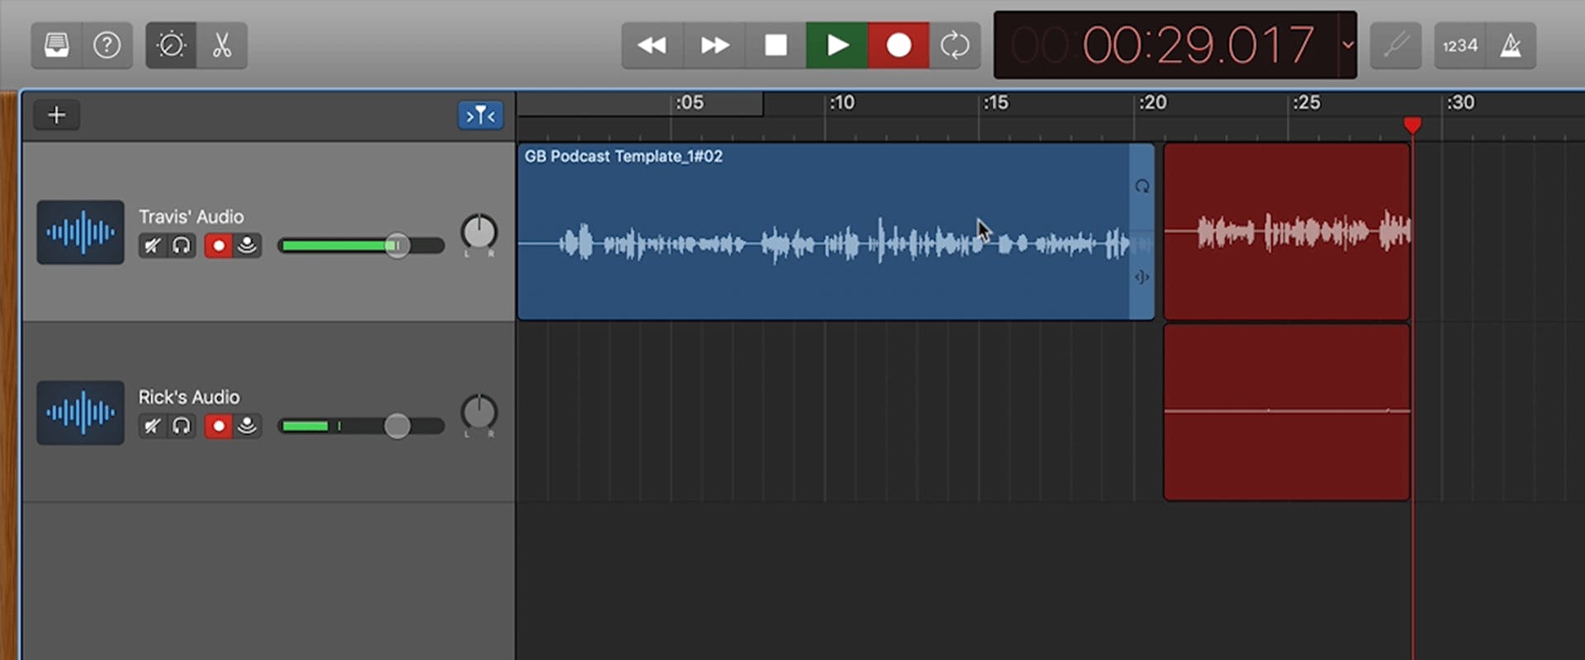
Task: Toggle Smart Controls button
Action: coord(171,45)
